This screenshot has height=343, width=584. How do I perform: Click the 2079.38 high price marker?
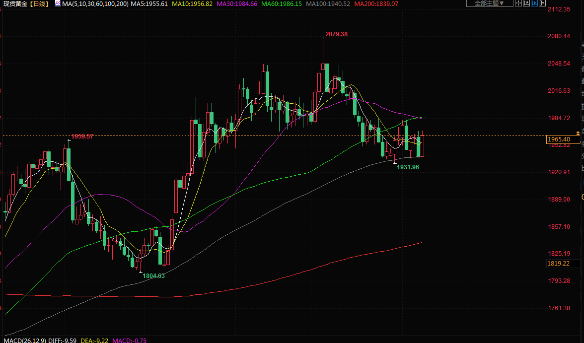point(337,34)
